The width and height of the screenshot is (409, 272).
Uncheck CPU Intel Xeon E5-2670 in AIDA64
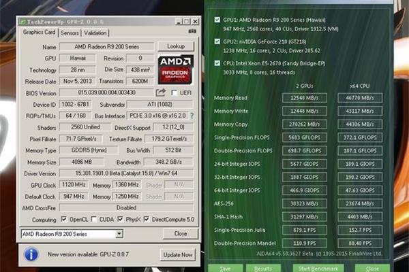(x=217, y=63)
